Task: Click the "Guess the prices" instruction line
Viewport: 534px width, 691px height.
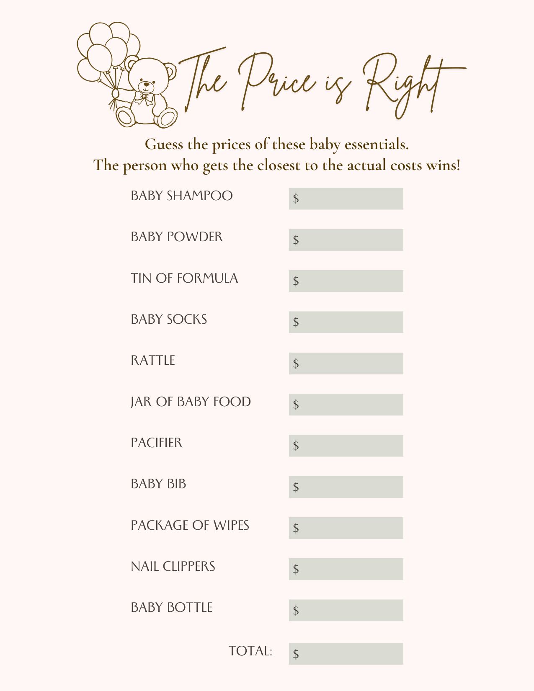Action: pos(276,144)
